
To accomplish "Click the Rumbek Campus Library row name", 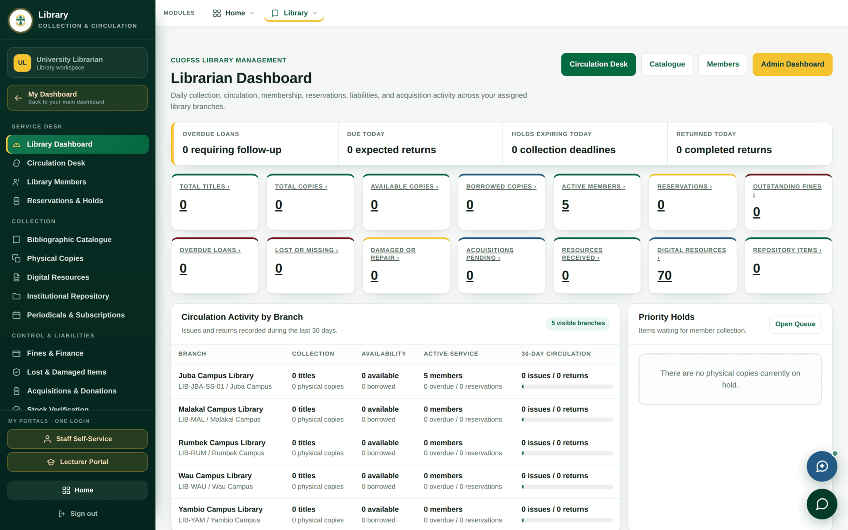I will [x=222, y=443].
